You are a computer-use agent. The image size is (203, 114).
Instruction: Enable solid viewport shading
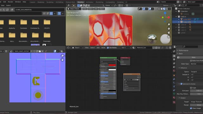[x=161, y=9]
